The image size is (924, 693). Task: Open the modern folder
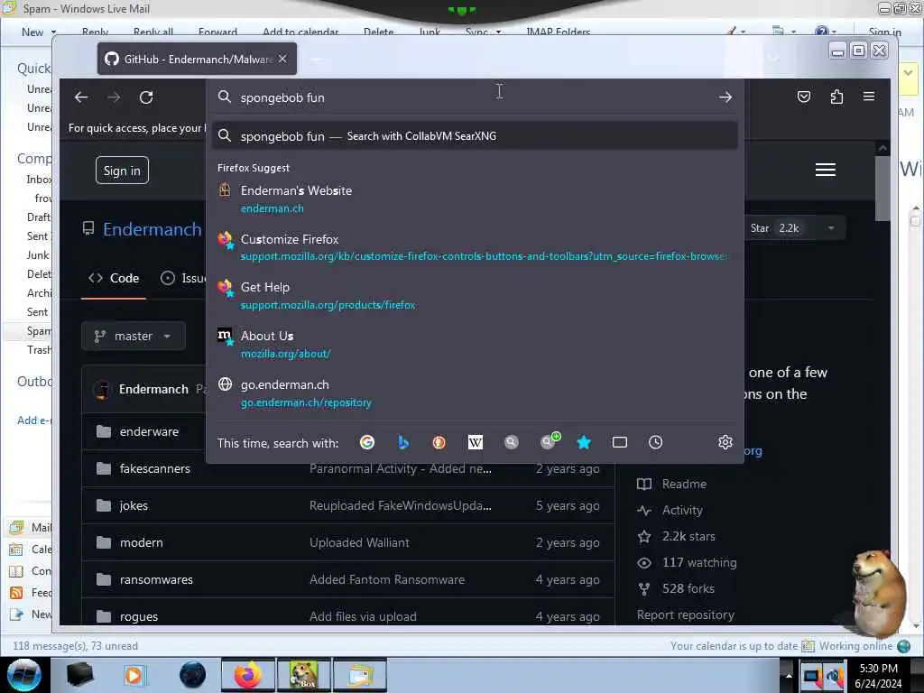(142, 542)
